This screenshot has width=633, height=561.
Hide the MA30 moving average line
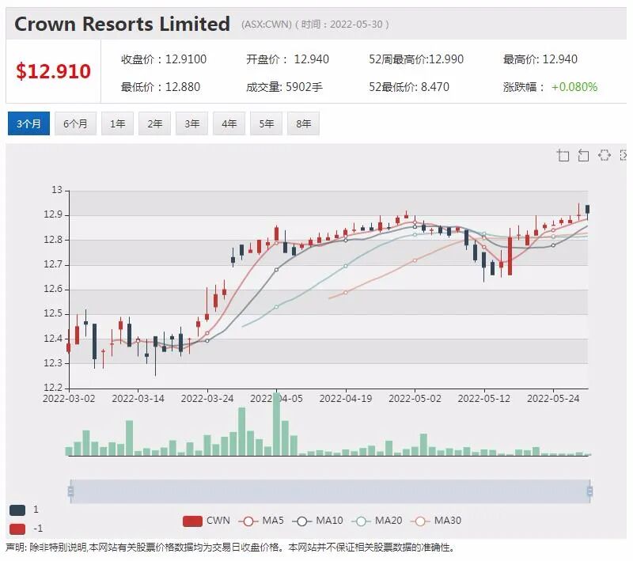[x=436, y=521]
